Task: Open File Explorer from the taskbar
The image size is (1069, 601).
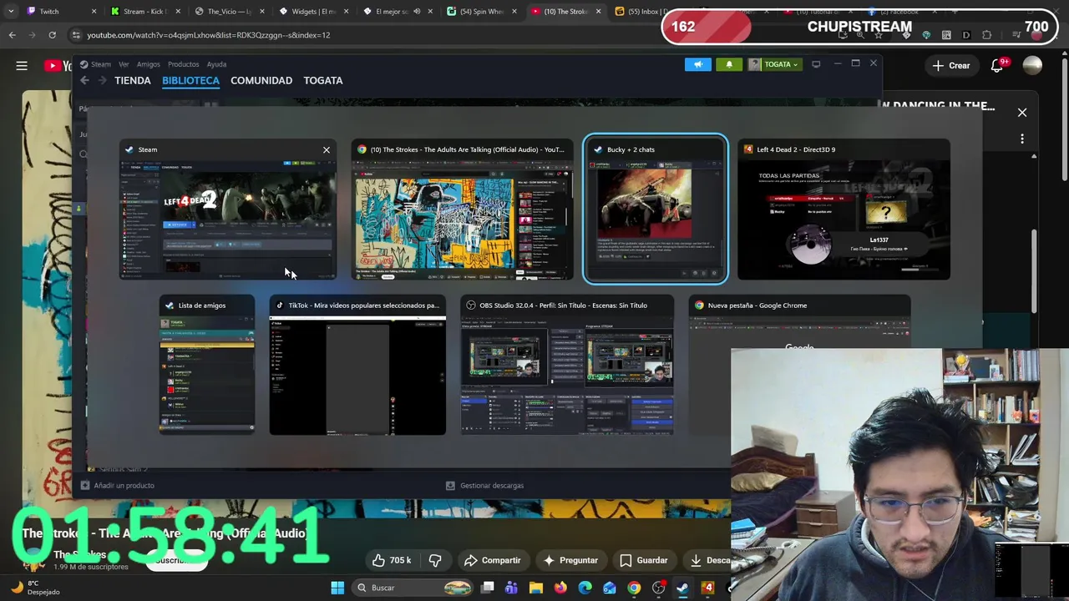Action: pyautogui.click(x=536, y=588)
